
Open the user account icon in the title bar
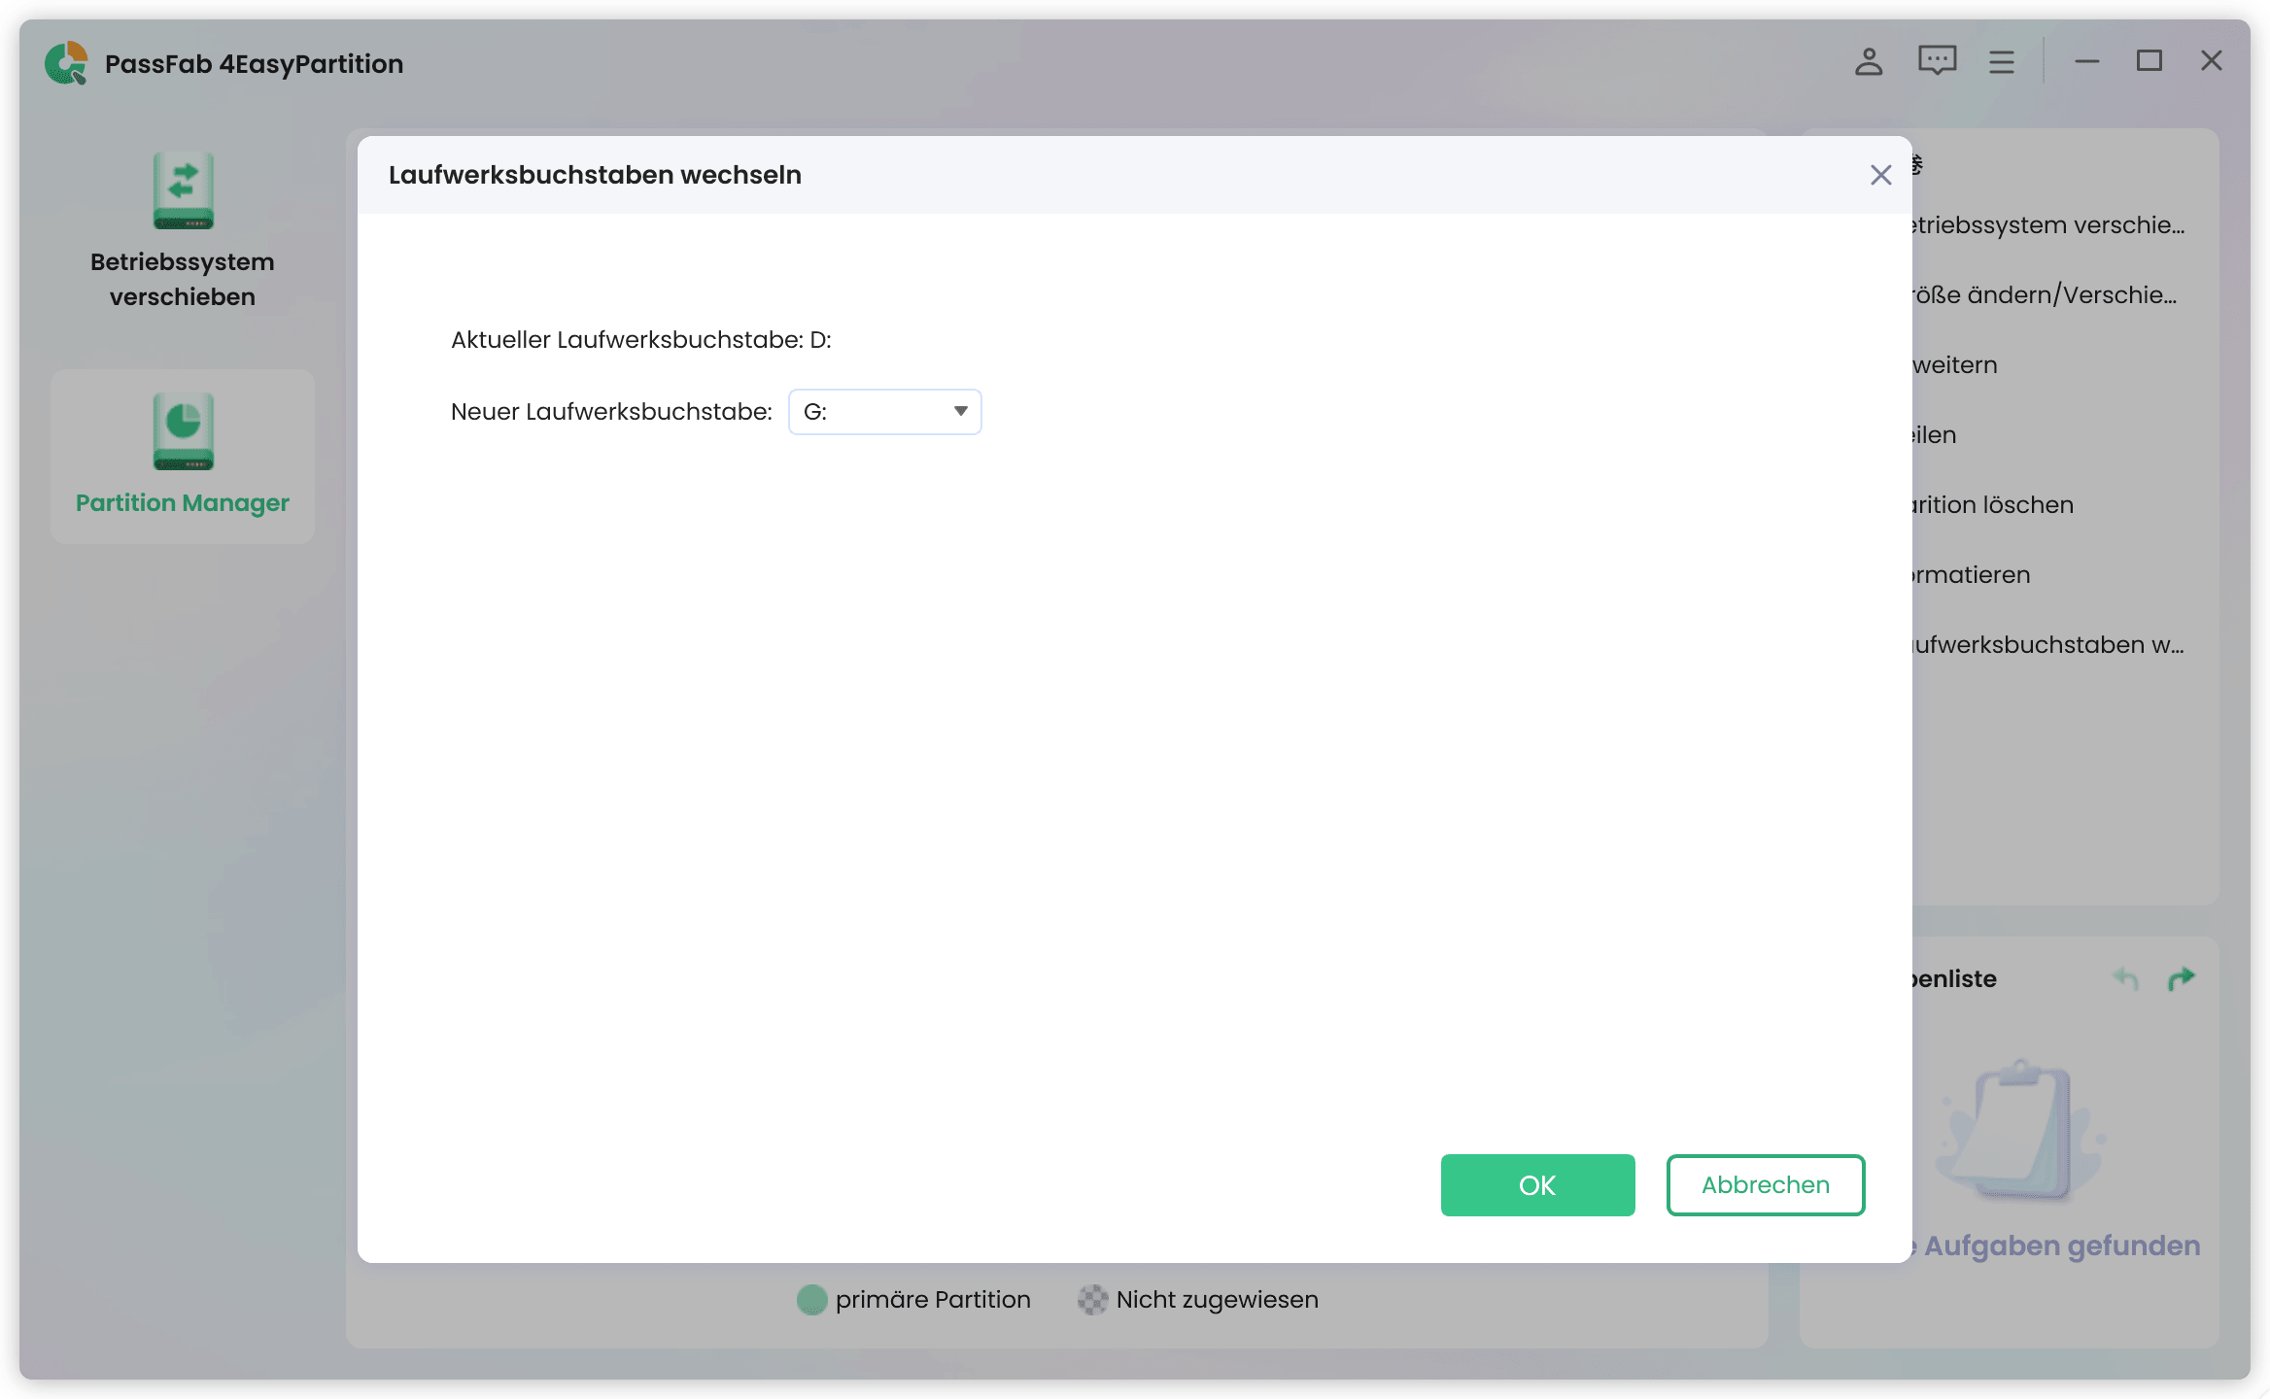point(1867,61)
